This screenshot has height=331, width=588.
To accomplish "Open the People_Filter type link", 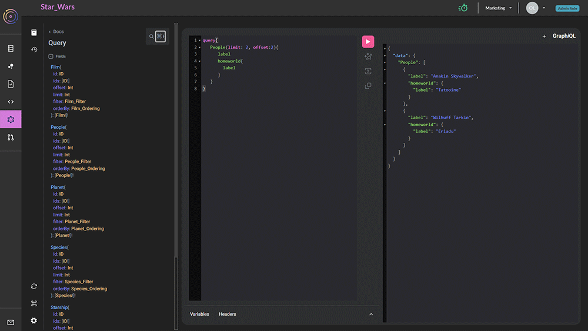I will [x=78, y=162].
